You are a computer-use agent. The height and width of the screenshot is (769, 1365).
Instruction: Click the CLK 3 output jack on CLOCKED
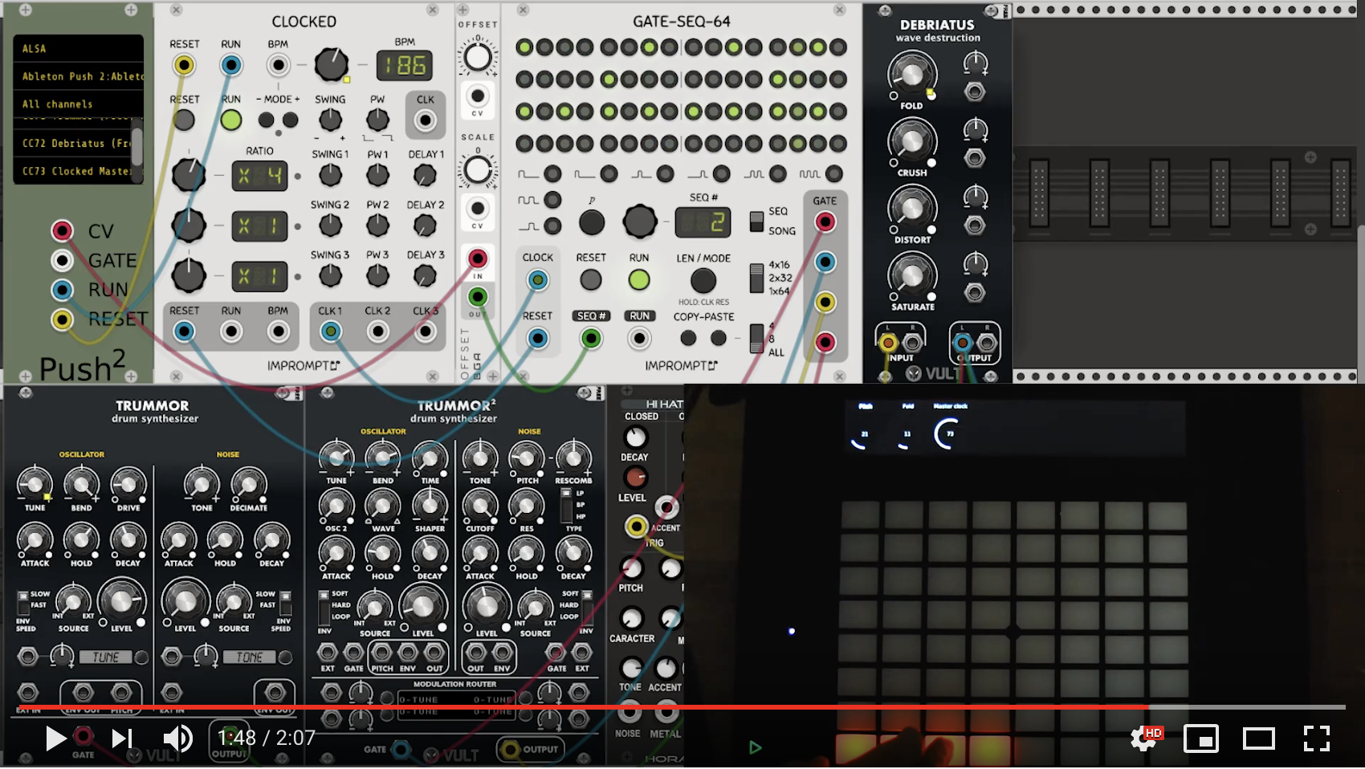[426, 331]
